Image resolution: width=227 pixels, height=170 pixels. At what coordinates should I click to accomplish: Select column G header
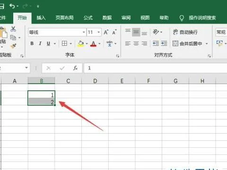[x=175, y=81]
